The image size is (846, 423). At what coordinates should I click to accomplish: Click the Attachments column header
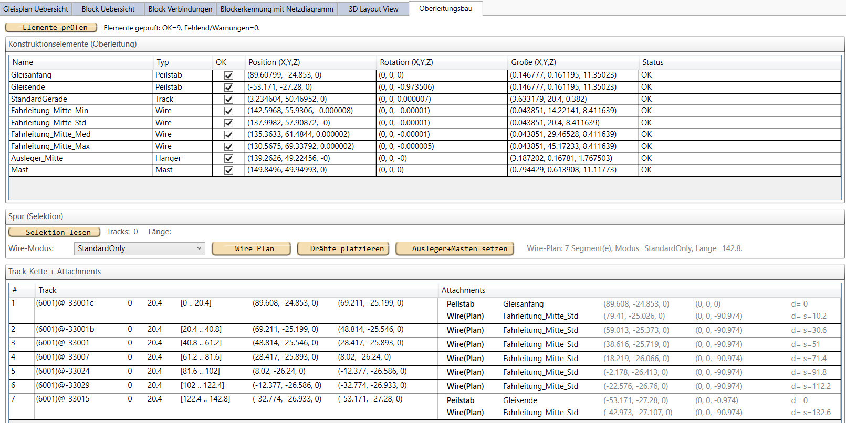[463, 290]
